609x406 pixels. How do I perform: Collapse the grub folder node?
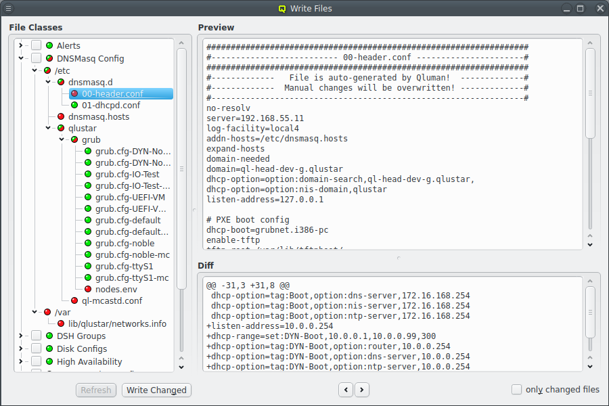[x=62, y=139]
